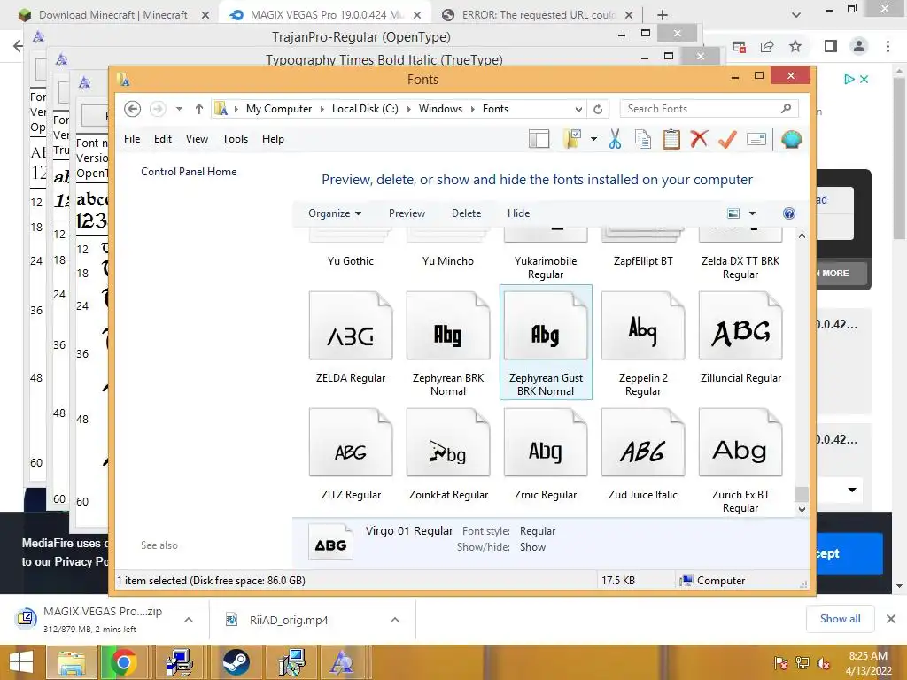Expand MAGIX VEGAS Pro download options chevron
907x680 pixels.
click(188, 620)
